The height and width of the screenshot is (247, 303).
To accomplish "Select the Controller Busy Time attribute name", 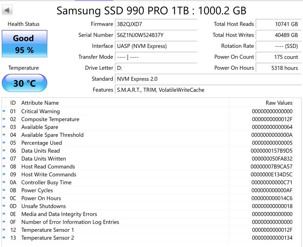I will point(46,183).
